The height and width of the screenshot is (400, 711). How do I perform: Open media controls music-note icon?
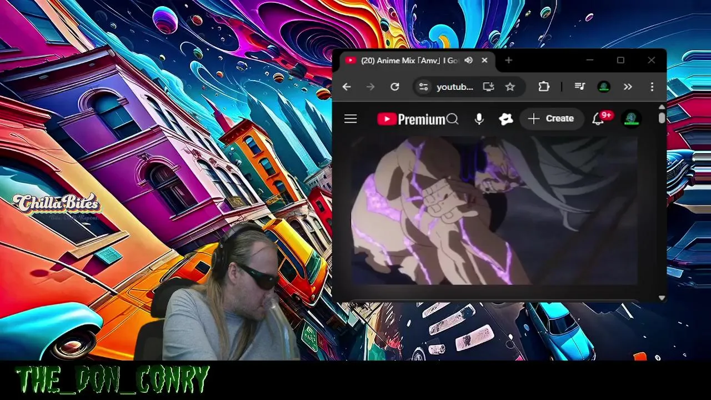580,87
